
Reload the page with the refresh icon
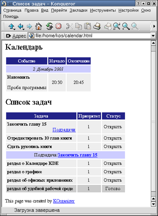[x=49, y=26]
